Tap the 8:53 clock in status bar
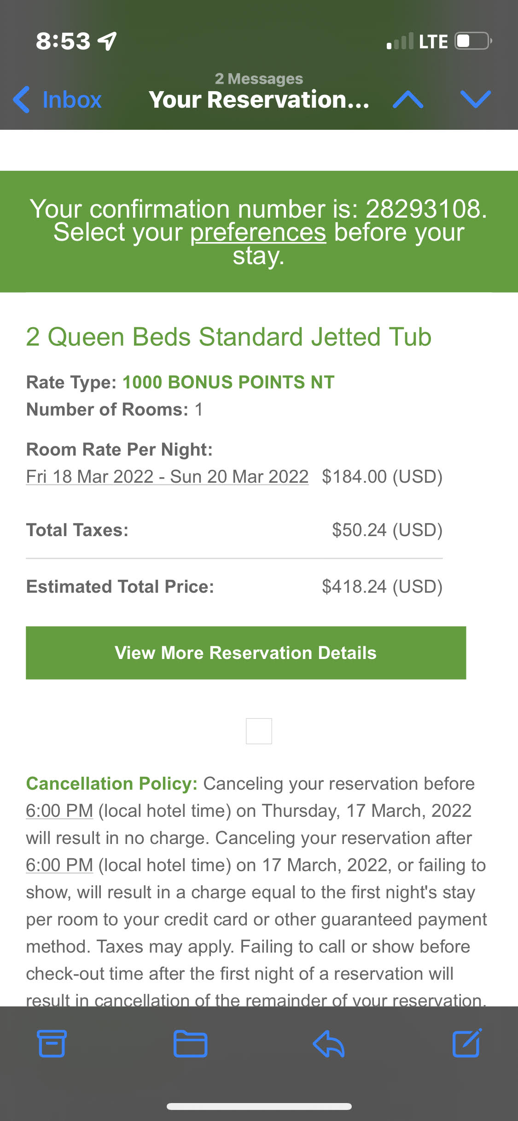 [x=63, y=41]
